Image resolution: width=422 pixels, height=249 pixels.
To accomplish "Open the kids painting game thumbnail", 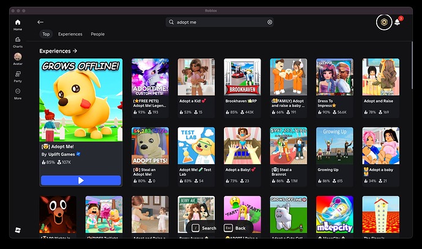I will 104,214.
